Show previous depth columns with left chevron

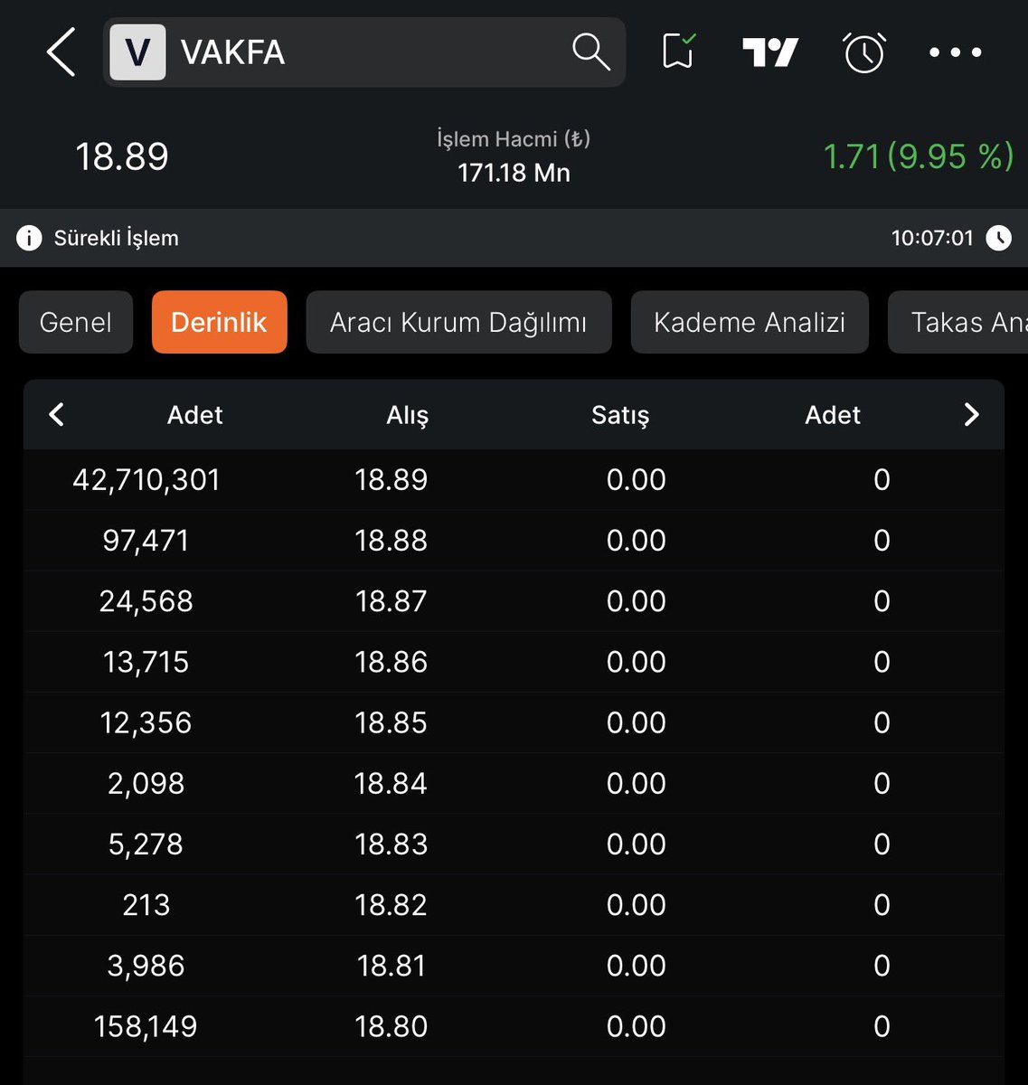56,415
